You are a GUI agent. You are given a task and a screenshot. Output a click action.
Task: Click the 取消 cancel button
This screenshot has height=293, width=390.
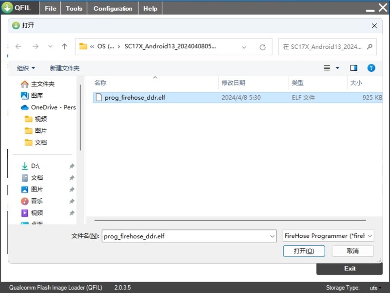pos(352,251)
